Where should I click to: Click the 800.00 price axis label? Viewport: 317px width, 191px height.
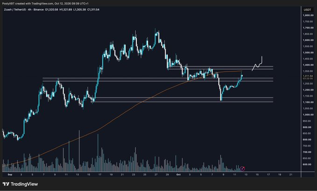(x=307, y=140)
